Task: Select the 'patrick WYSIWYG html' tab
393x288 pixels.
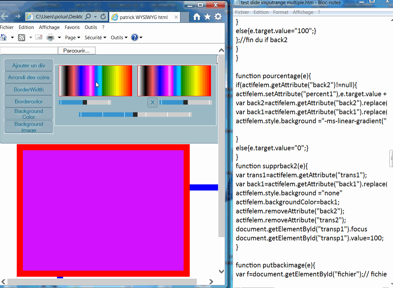Action: click(144, 17)
